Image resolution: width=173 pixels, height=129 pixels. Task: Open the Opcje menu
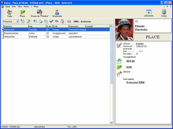(7, 7)
